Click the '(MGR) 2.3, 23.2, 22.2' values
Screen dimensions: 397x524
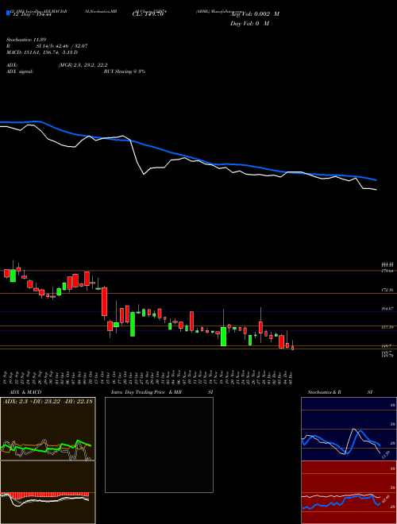click(x=83, y=65)
